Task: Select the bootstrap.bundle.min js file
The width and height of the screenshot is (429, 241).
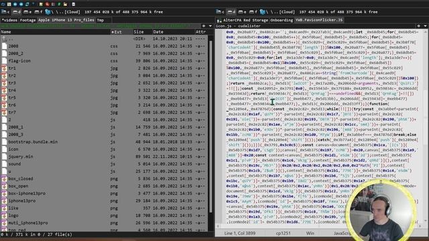Action: 104,142
